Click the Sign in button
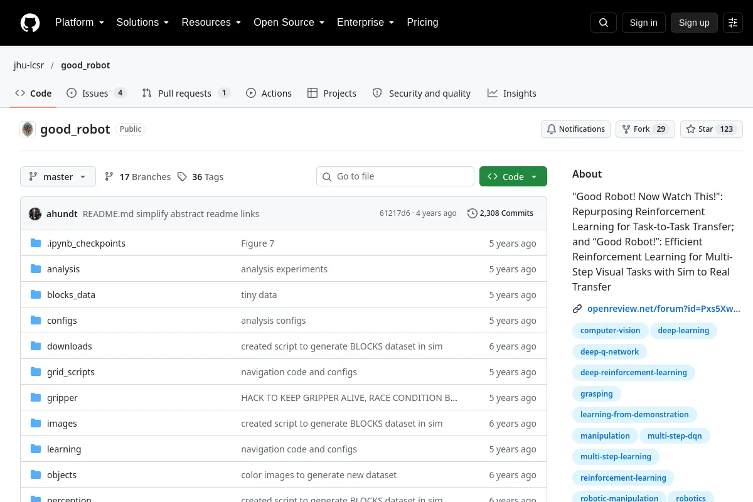Viewport: 753px width, 502px height. [x=643, y=23]
